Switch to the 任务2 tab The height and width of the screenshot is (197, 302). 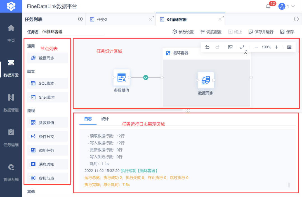(102, 20)
